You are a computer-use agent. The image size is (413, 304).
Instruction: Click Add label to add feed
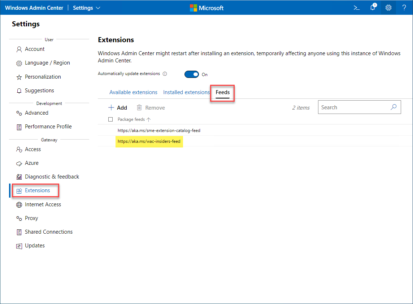122,108
